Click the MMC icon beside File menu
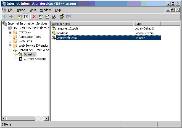The height and width of the screenshot is (128, 182). (4, 10)
